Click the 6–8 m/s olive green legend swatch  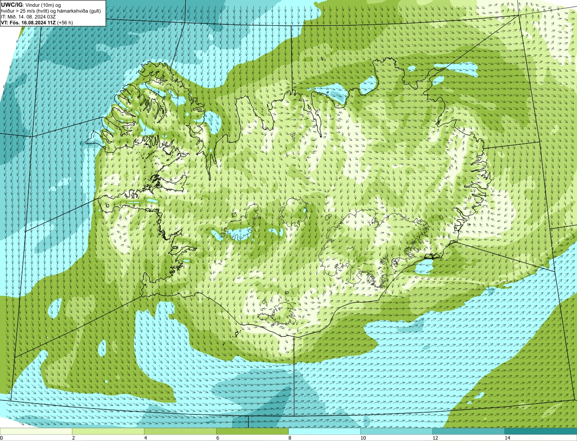252,431
